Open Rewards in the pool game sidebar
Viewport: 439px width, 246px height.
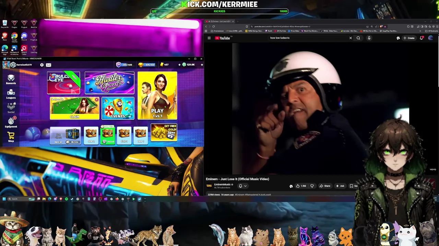tap(11, 80)
